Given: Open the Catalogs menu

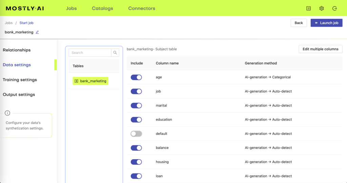Looking at the screenshot, I should coord(102,8).
